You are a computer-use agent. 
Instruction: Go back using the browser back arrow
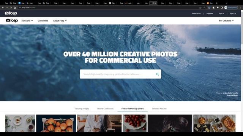[x=3, y=8]
